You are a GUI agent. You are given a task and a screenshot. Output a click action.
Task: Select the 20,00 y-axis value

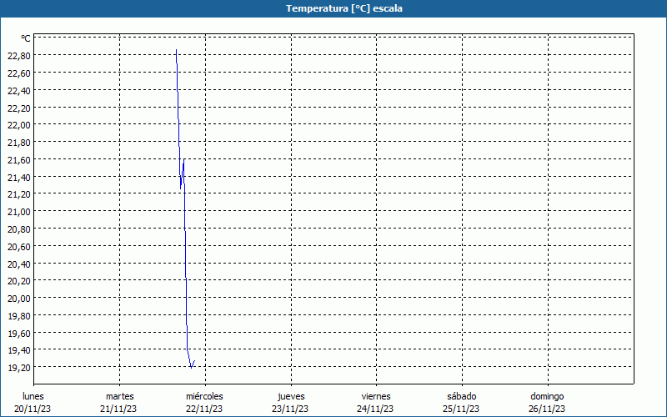click(19, 299)
